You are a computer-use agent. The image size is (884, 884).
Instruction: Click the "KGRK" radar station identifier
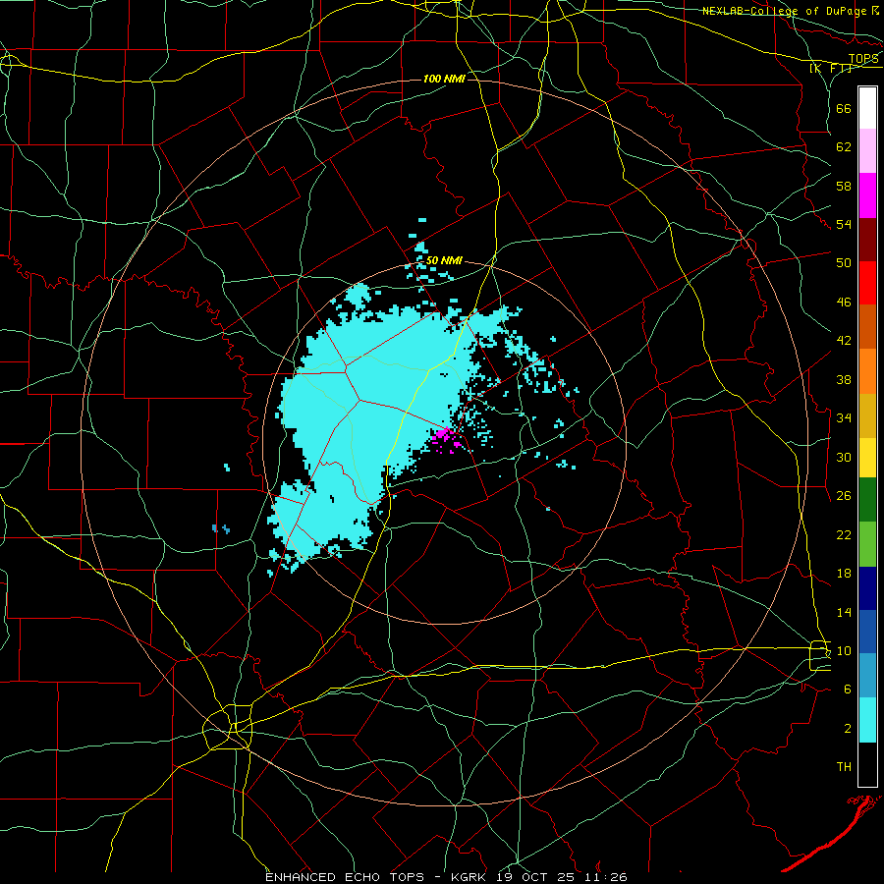(x=470, y=877)
